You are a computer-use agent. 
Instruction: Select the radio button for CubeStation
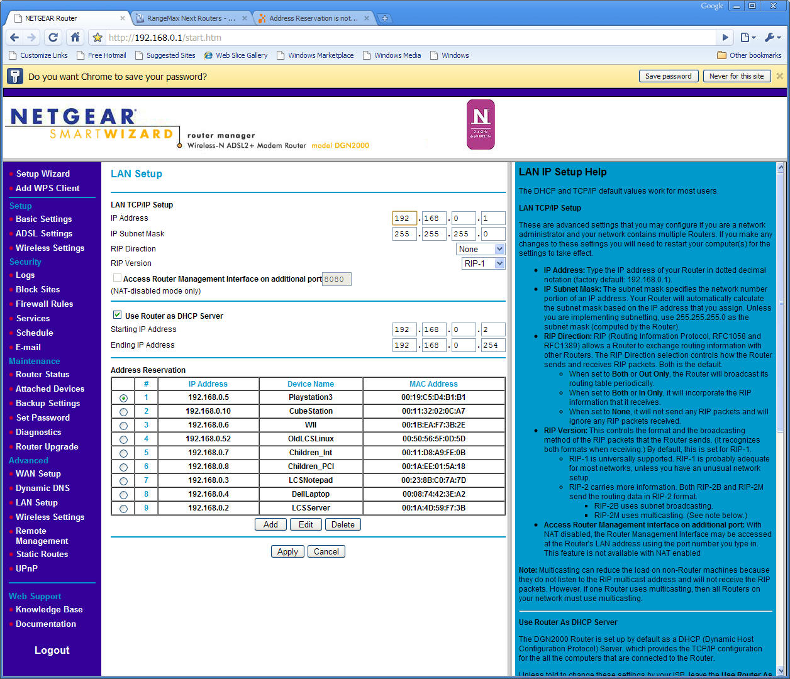point(123,412)
